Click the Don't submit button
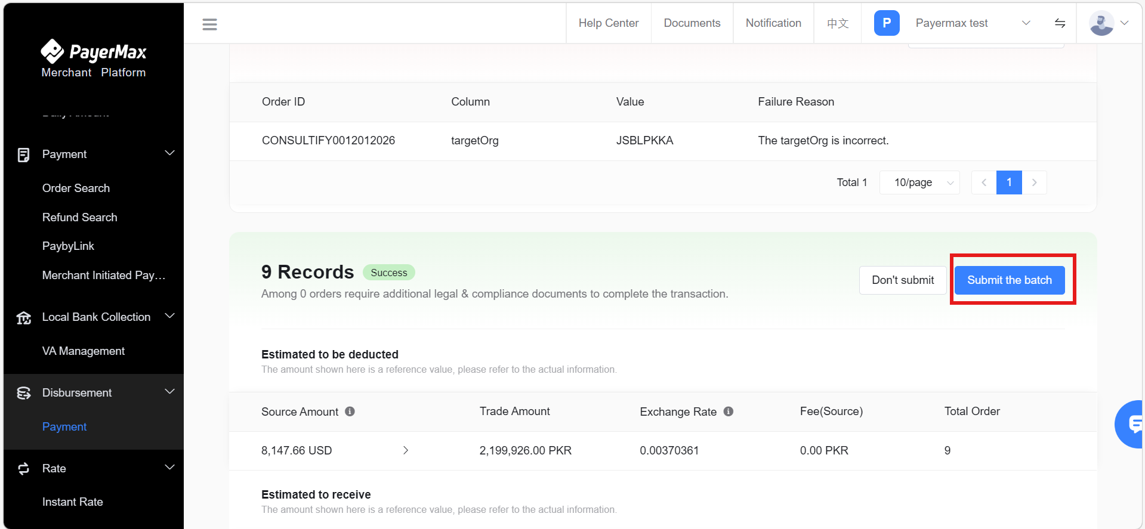Image resolution: width=1145 pixels, height=529 pixels. click(902, 280)
